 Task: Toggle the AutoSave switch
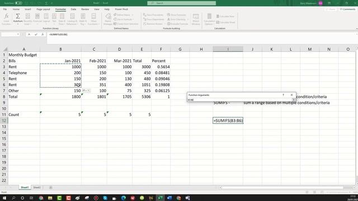tap(18, 3)
